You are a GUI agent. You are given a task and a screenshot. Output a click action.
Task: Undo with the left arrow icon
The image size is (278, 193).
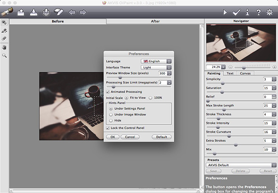(72, 12)
